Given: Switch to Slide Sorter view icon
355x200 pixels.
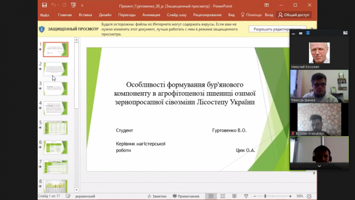Looking at the screenshot, I should click(223, 196).
